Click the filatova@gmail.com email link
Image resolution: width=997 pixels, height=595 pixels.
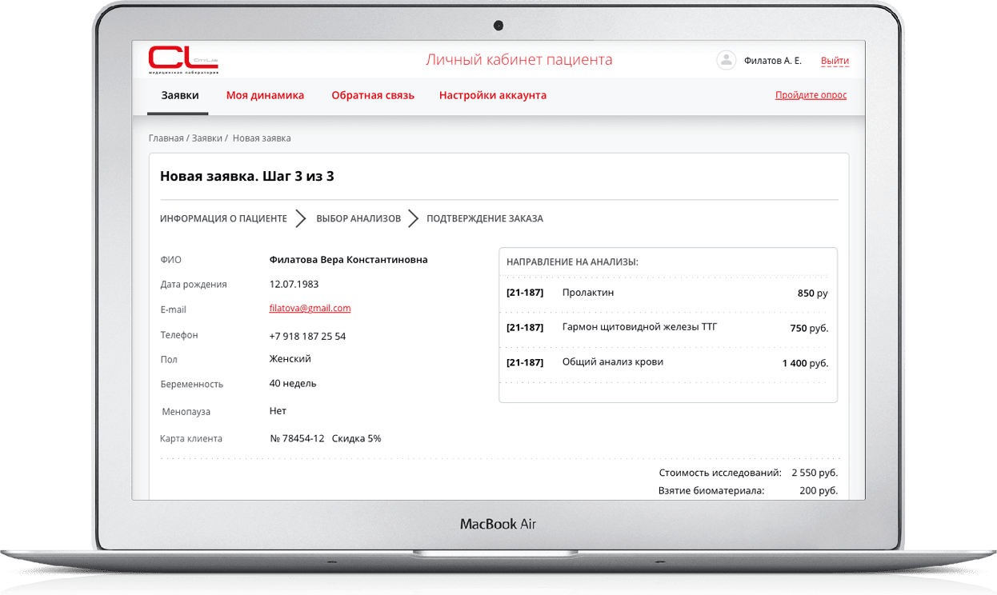310,309
